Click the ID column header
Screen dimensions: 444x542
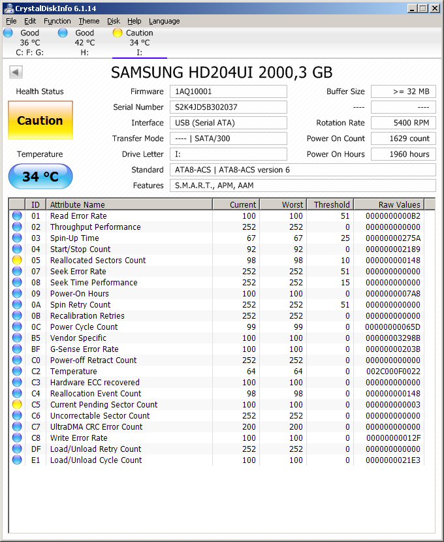[x=36, y=204]
